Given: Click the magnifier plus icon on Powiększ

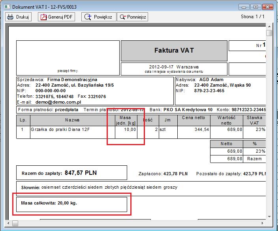Looking at the screenshot, I should 88,17.
